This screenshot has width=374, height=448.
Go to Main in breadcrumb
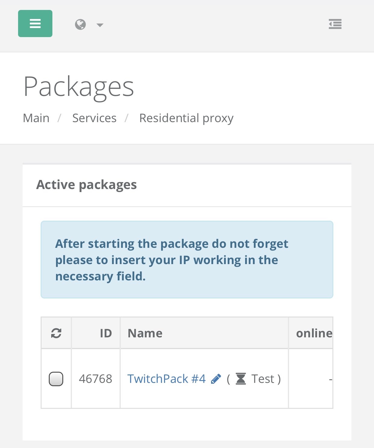point(36,118)
